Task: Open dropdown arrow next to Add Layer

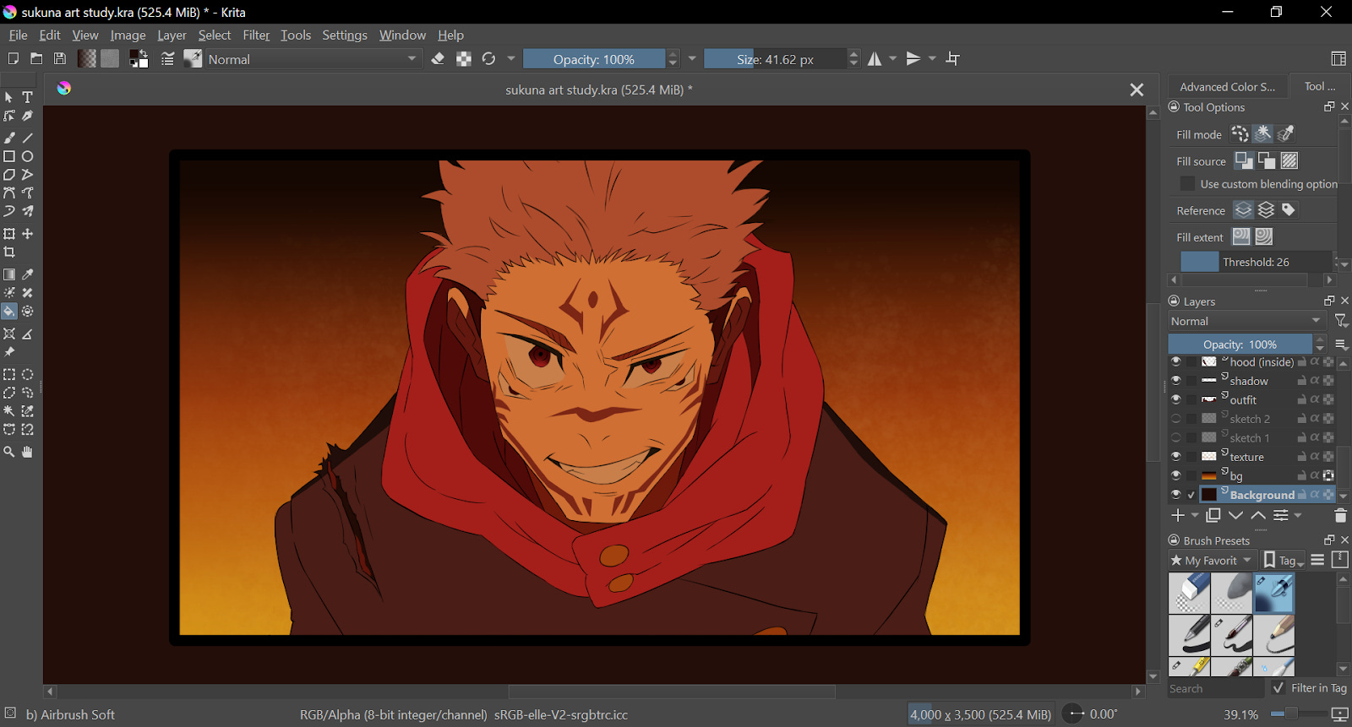Action: click(1195, 515)
